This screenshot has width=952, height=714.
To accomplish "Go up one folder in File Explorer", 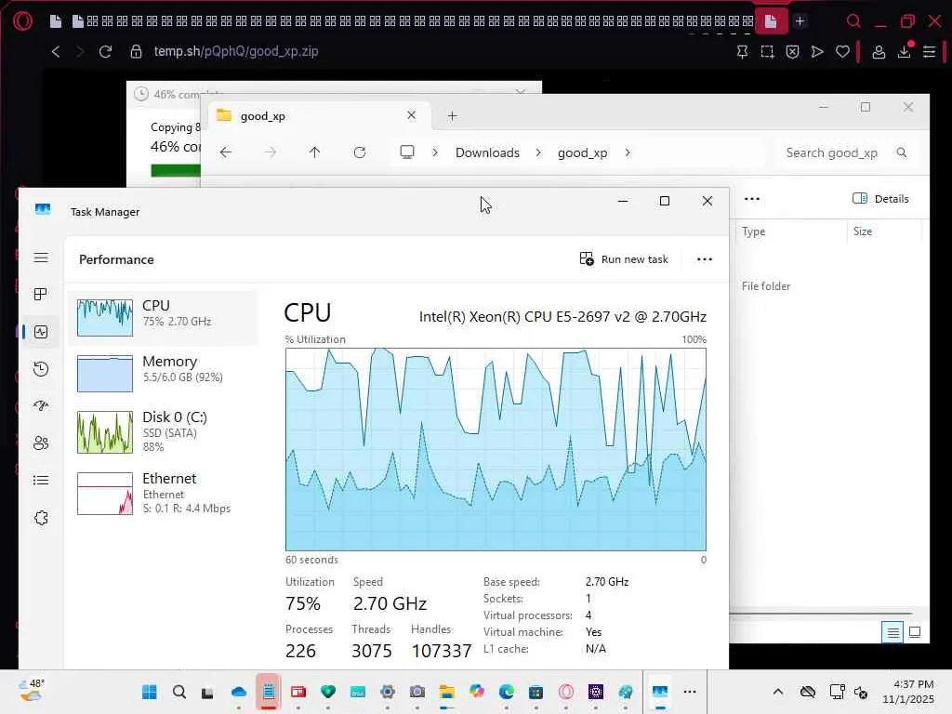I will pos(314,152).
